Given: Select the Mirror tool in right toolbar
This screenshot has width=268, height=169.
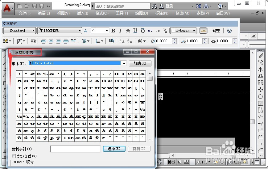Looking at the screenshot, I should (x=261, y=69).
